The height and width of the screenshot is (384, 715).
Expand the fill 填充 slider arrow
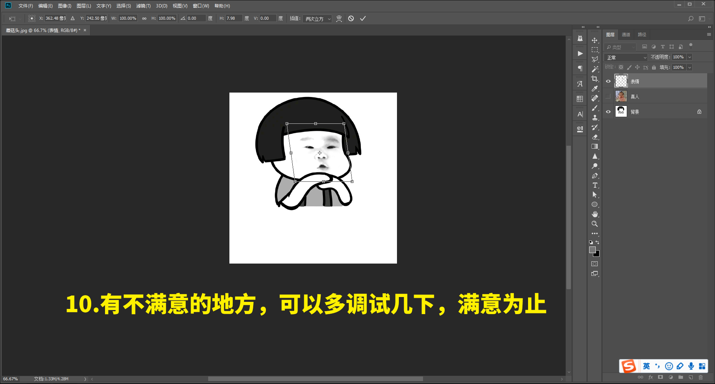pyautogui.click(x=689, y=67)
